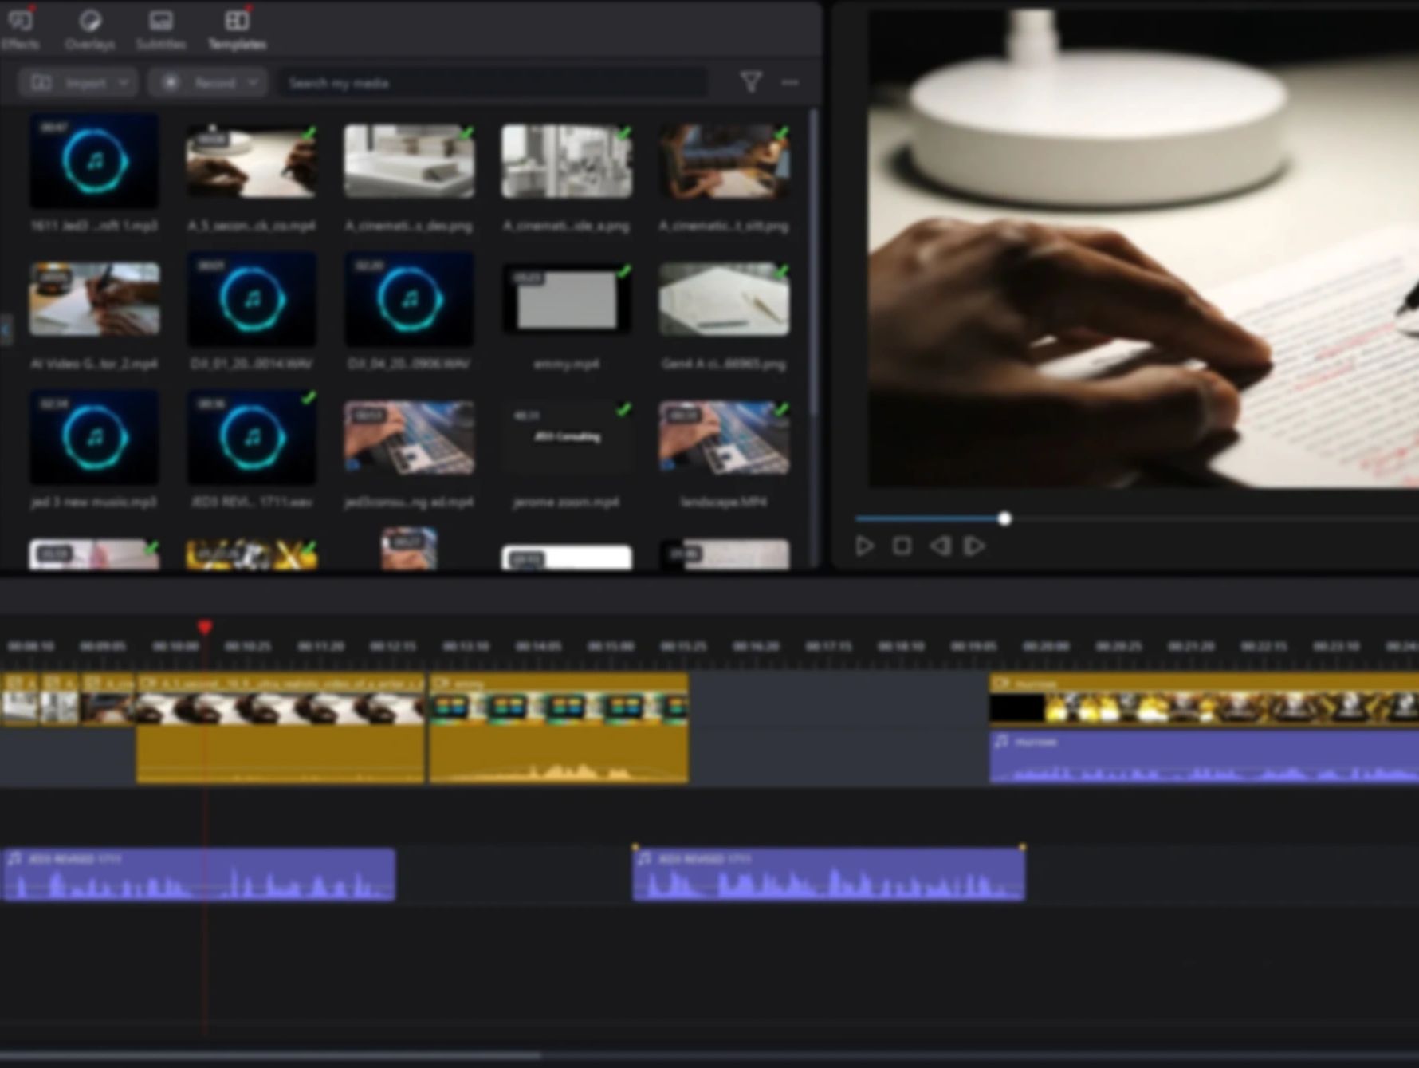
Task: Expand the Record dropdown arrow
Action: 253,82
